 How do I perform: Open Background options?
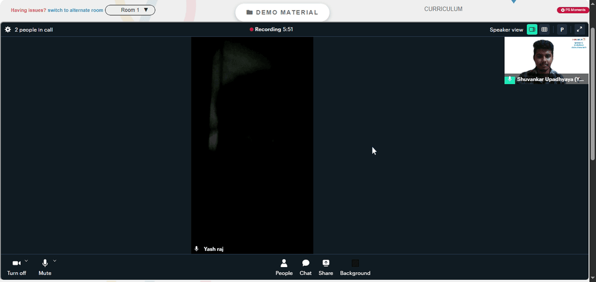click(355, 268)
